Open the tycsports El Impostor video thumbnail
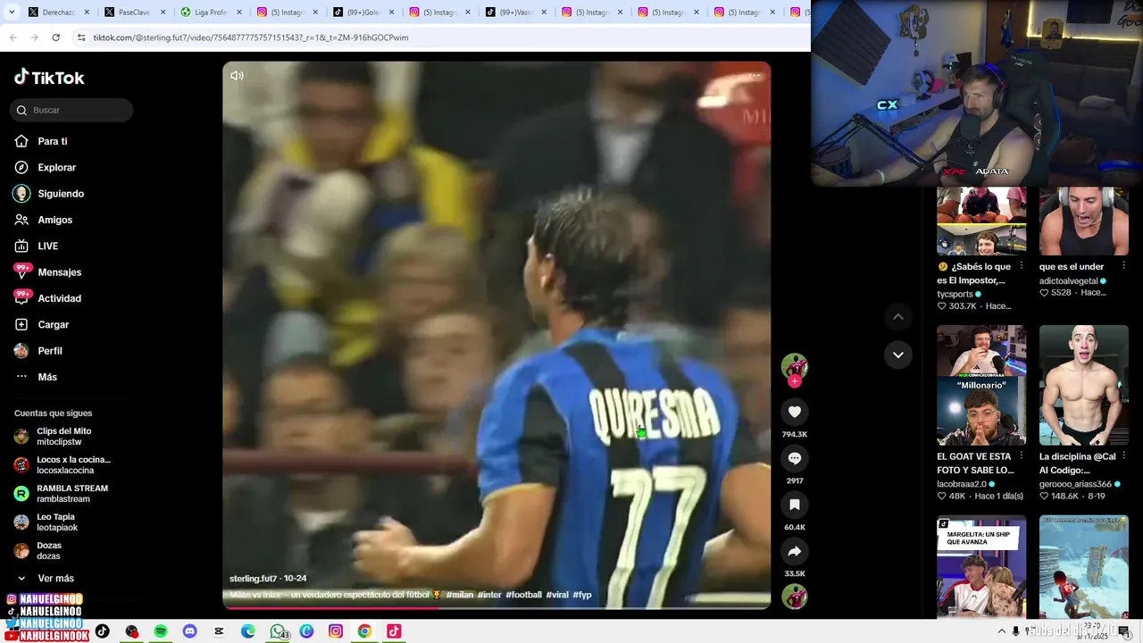Image resolution: width=1143 pixels, height=643 pixels. coord(981,221)
